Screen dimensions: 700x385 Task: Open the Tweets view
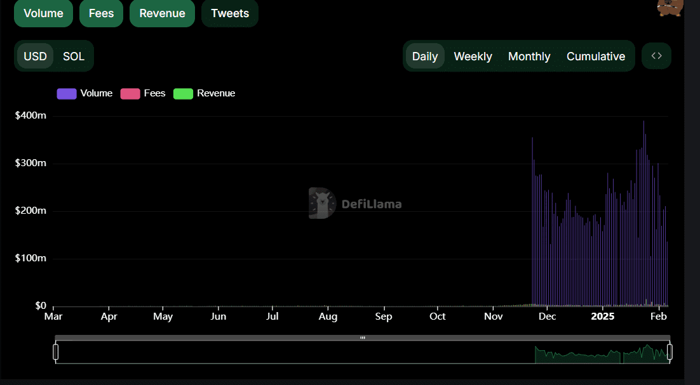(x=229, y=13)
